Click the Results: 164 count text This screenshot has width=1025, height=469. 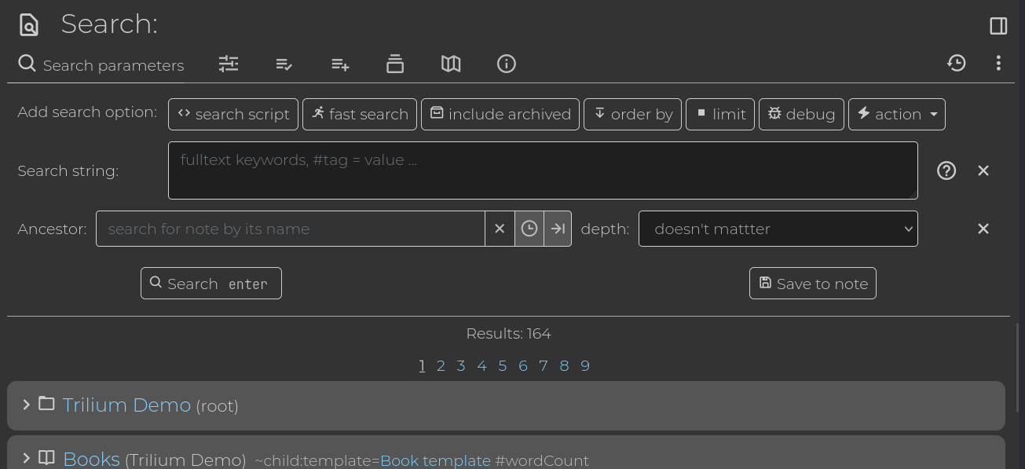point(508,334)
